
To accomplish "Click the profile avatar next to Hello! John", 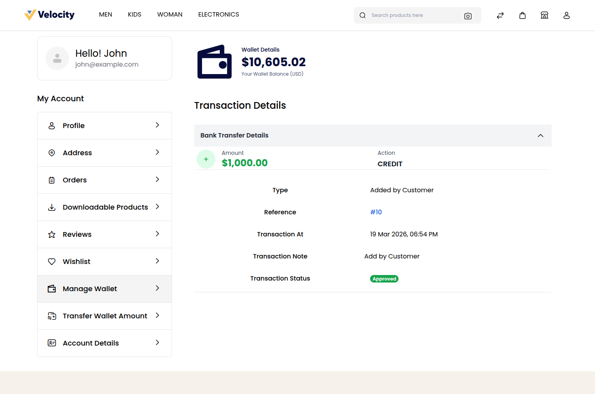I will click(57, 58).
